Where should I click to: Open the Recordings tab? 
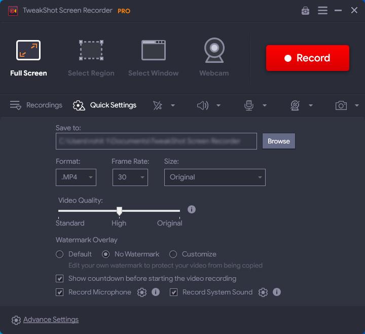point(36,105)
